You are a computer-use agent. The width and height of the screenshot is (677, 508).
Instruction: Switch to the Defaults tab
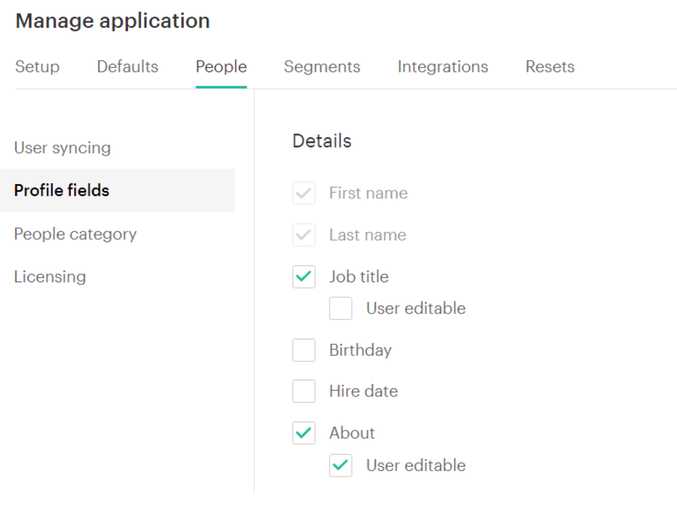click(x=127, y=67)
